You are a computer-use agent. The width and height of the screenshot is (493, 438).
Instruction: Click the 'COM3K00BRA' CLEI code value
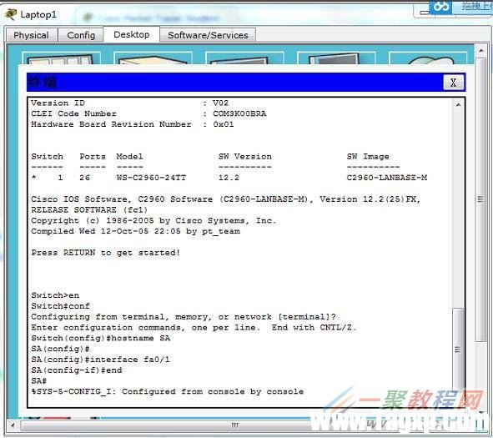pyautogui.click(x=239, y=113)
